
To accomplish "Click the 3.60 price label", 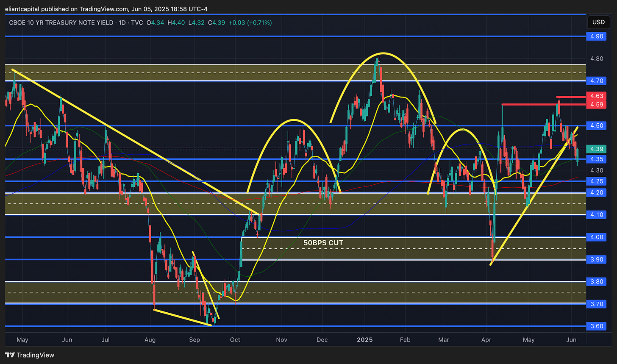I will 597,326.
